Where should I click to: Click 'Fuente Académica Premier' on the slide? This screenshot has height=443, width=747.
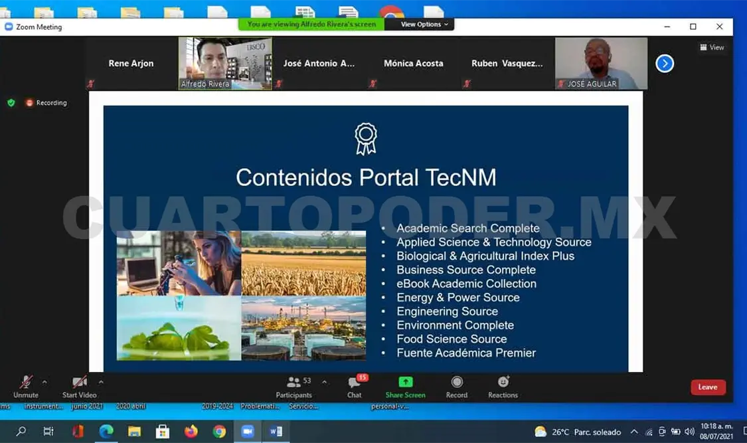pos(466,353)
